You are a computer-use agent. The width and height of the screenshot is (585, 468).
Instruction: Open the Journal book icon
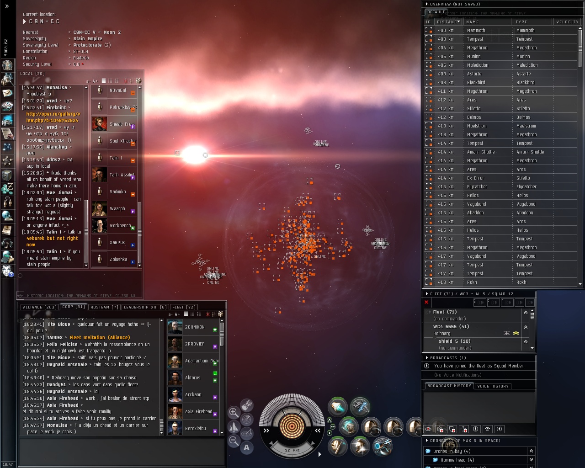(x=7, y=229)
